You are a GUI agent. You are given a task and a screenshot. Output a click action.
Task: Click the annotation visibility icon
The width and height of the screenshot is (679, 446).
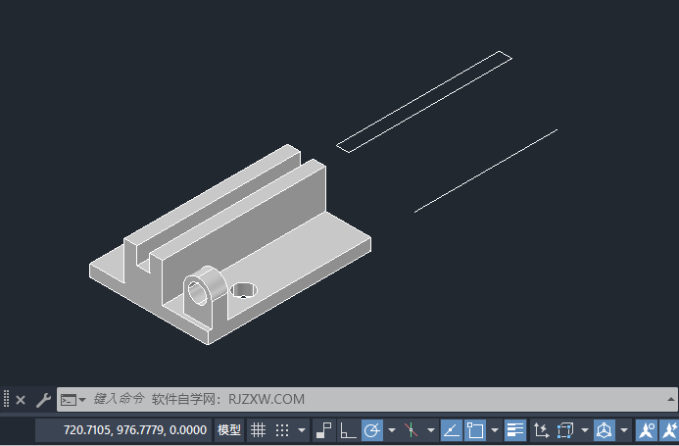pyautogui.click(x=646, y=430)
